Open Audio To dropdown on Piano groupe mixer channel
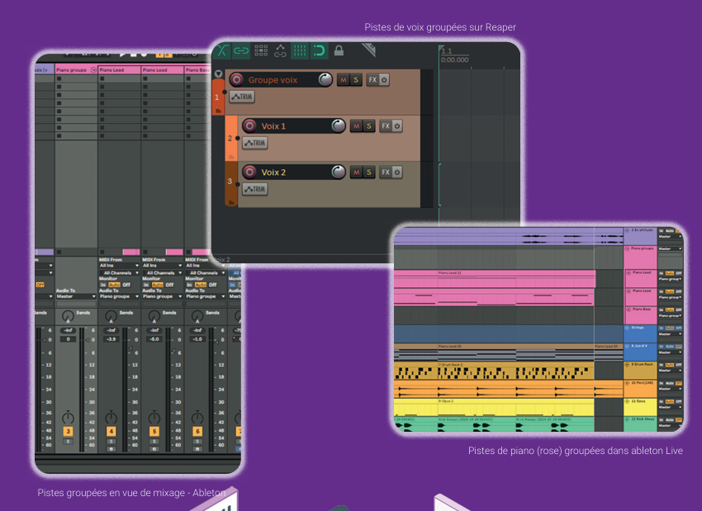This screenshot has height=511, width=702. 76,297
